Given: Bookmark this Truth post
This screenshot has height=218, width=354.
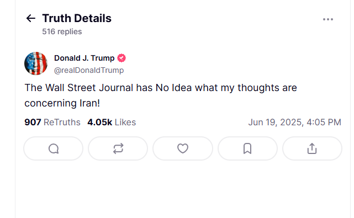Looking at the screenshot, I should pyautogui.click(x=247, y=148).
